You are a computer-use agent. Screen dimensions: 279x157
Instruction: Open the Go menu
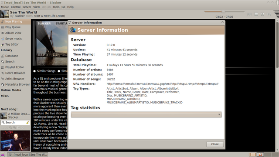pos(63,7)
